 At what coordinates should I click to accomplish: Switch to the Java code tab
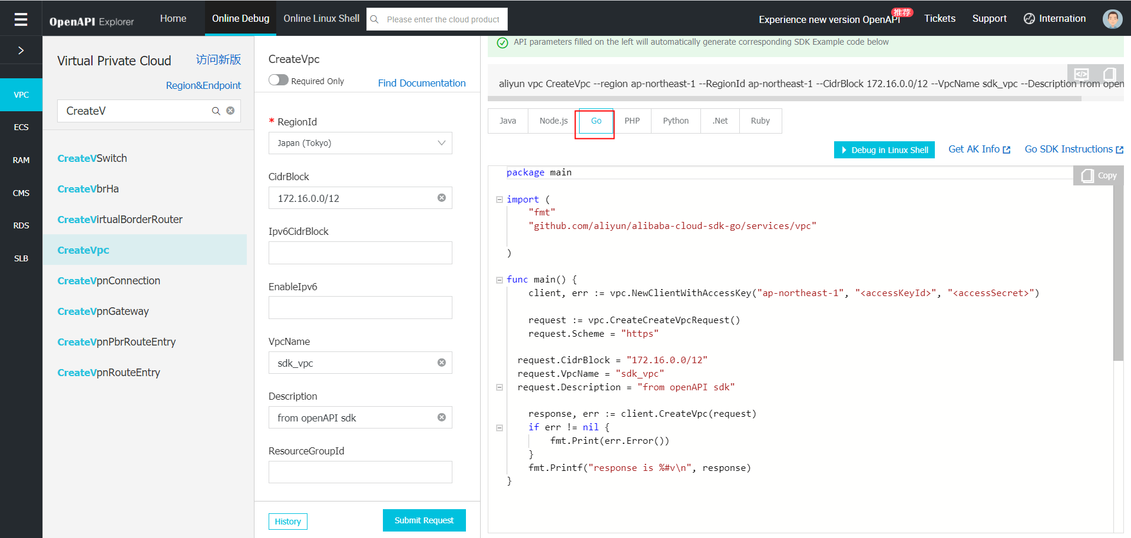click(508, 121)
